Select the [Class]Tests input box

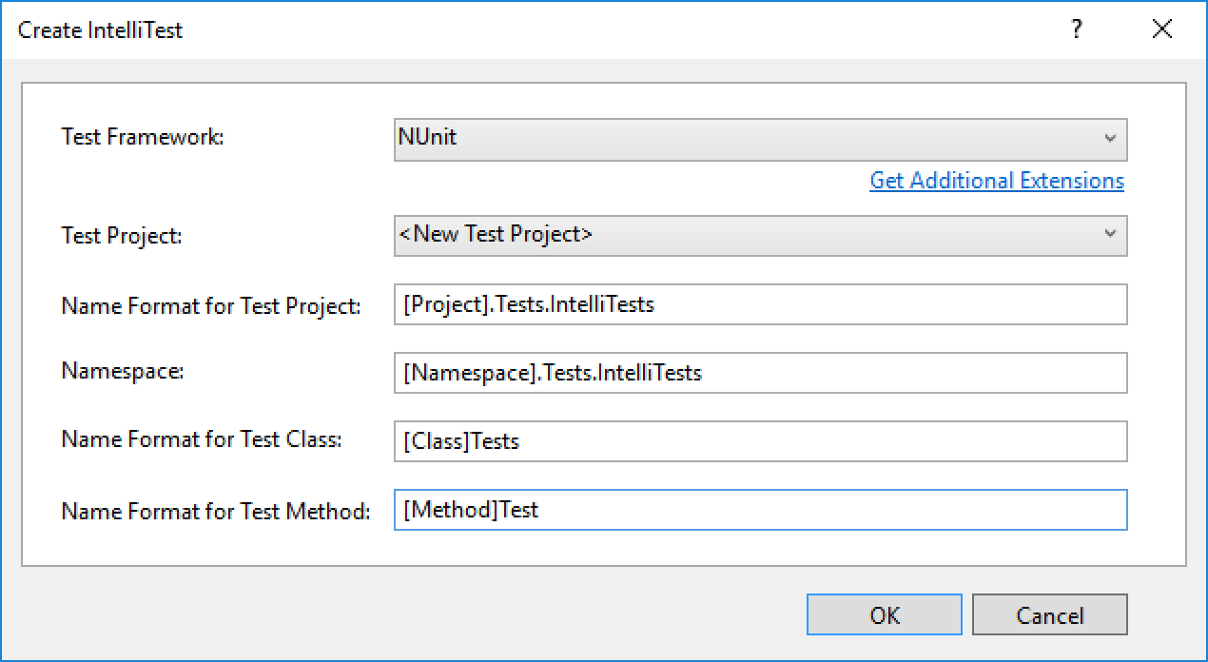[760, 441]
